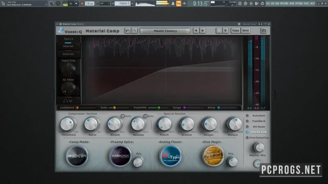The height and width of the screenshot is (184, 328).
Task: Click the Input Trim knob
Action: pos(68,69)
